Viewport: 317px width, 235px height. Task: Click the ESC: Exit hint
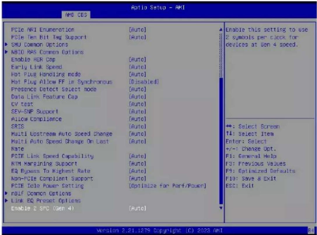point(240,186)
